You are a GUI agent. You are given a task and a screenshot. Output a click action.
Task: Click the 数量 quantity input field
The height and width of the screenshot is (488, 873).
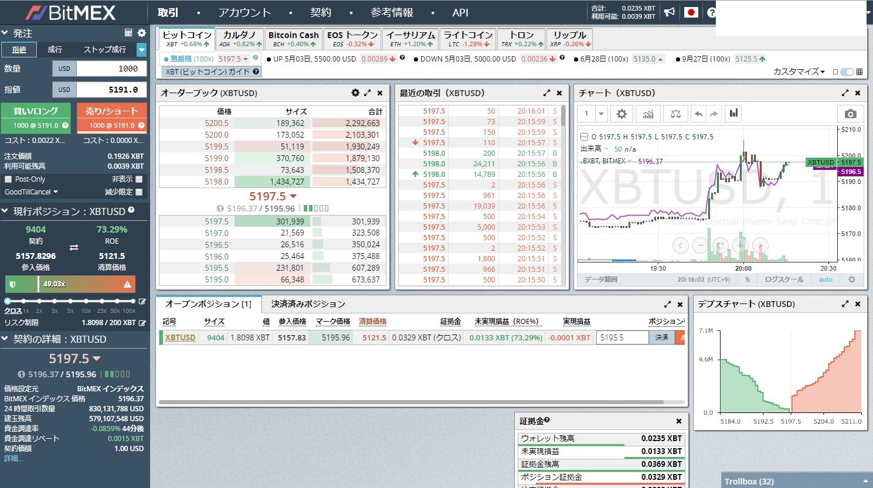pyautogui.click(x=111, y=69)
